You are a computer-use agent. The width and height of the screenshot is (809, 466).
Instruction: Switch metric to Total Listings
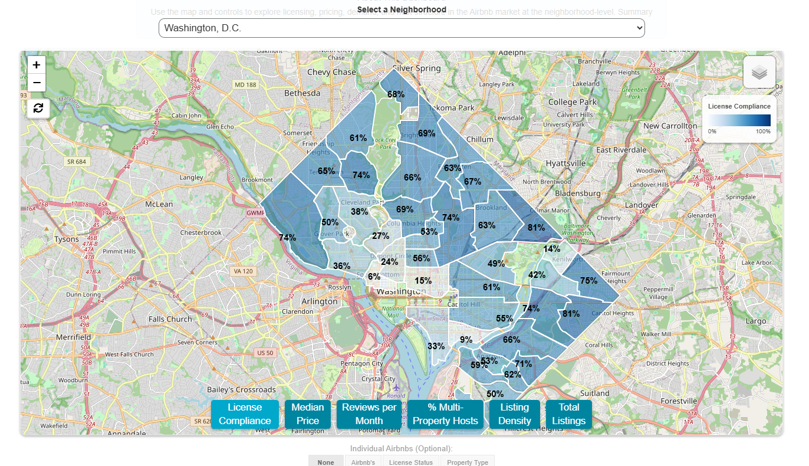568,414
